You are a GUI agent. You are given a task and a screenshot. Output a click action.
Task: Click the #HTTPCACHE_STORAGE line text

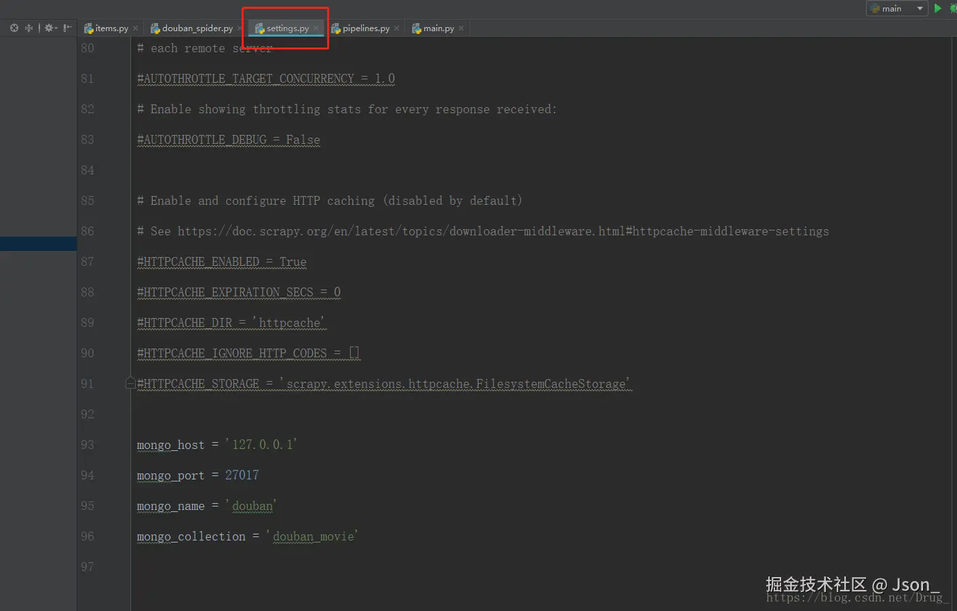(x=383, y=384)
